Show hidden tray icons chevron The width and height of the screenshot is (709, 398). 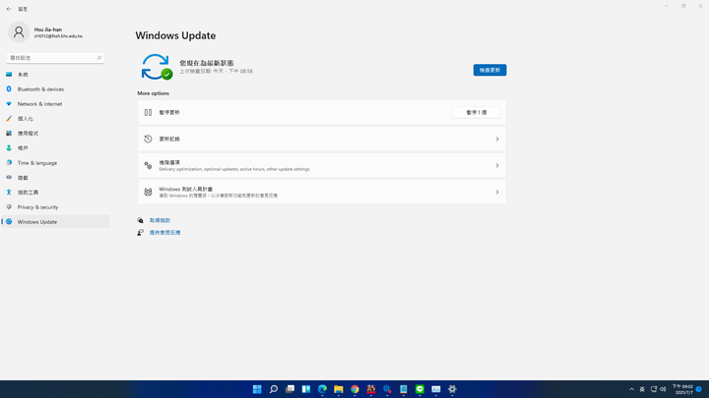tap(631, 389)
